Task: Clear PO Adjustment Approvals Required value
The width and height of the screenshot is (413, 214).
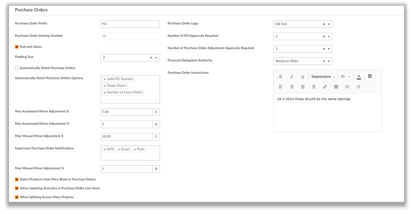Action: click(324, 49)
